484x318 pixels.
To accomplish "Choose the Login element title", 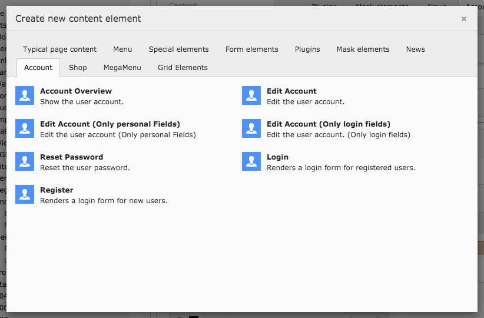I will click(277, 157).
